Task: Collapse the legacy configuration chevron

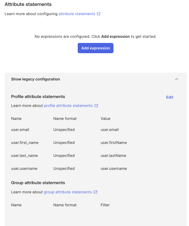Action: pos(177,79)
